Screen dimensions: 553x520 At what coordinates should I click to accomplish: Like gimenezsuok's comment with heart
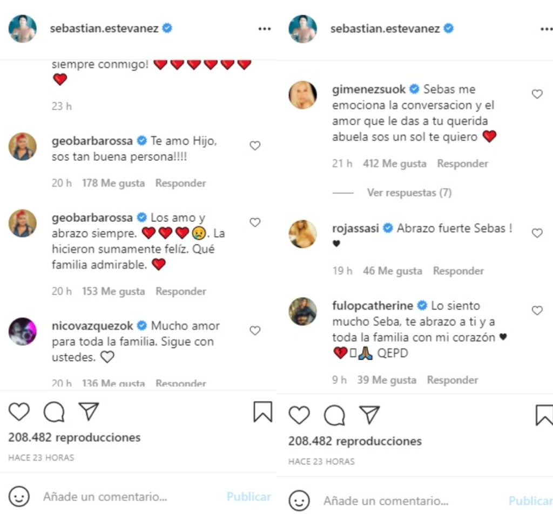coord(537,94)
